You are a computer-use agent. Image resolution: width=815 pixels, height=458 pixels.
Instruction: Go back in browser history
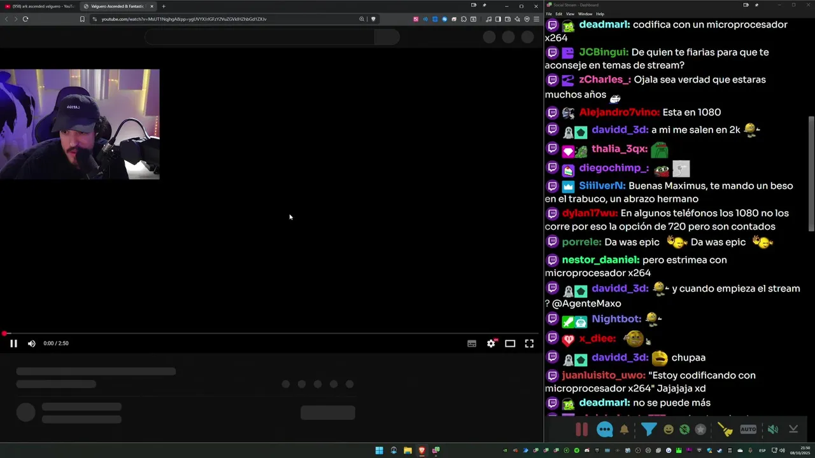point(7,19)
